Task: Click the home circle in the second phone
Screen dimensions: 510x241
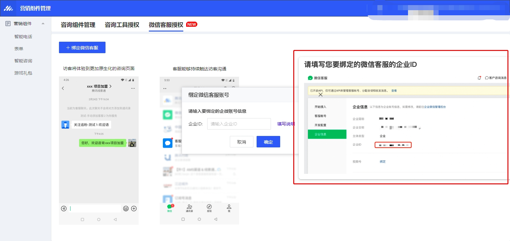Action: pos(199,219)
